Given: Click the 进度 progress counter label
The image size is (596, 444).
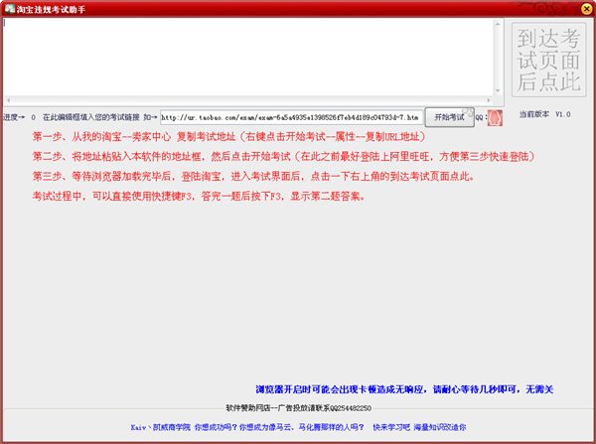Looking at the screenshot, I should 20,117.
